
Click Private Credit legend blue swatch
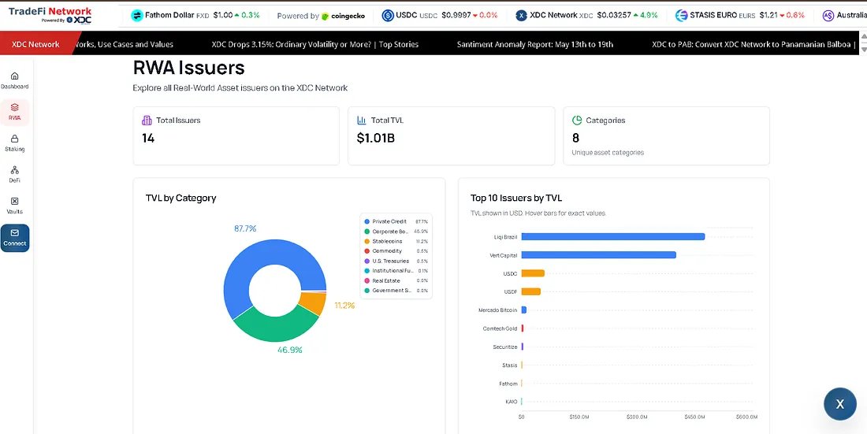pyautogui.click(x=367, y=221)
